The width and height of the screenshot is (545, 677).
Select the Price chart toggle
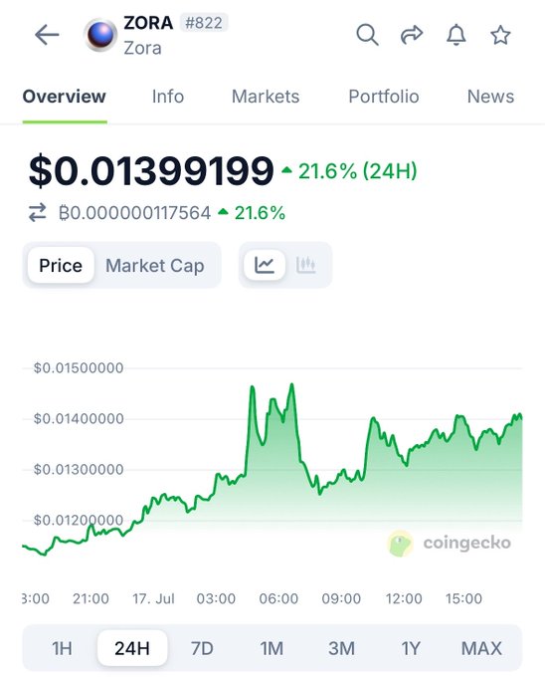61,265
